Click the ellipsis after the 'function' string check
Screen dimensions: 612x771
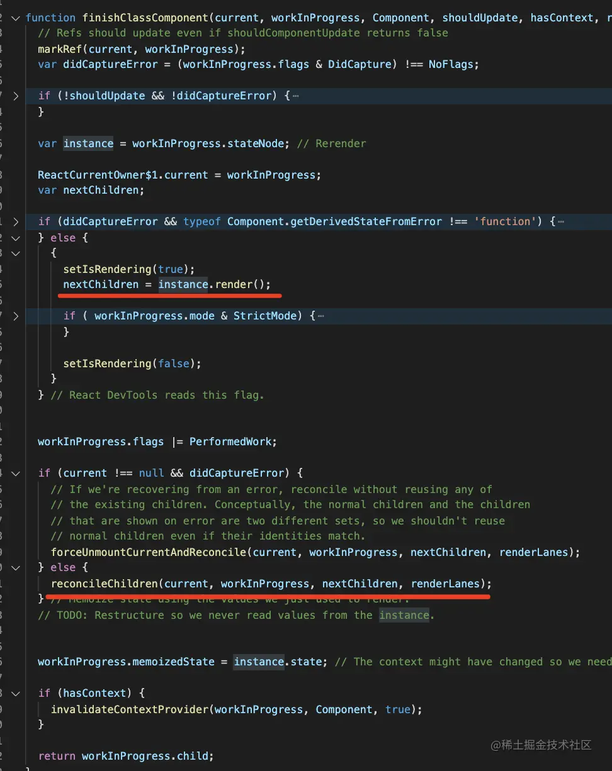560,221
